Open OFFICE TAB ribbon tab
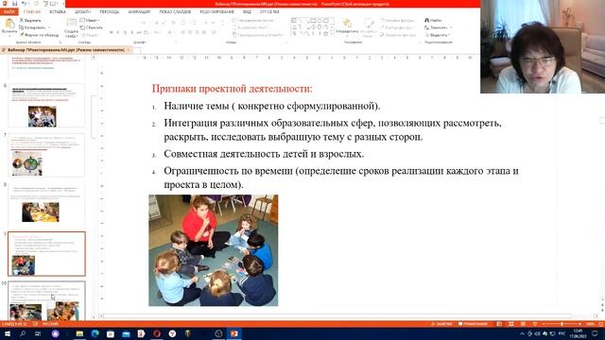Viewport: 605px width, 340px height. tap(269, 12)
